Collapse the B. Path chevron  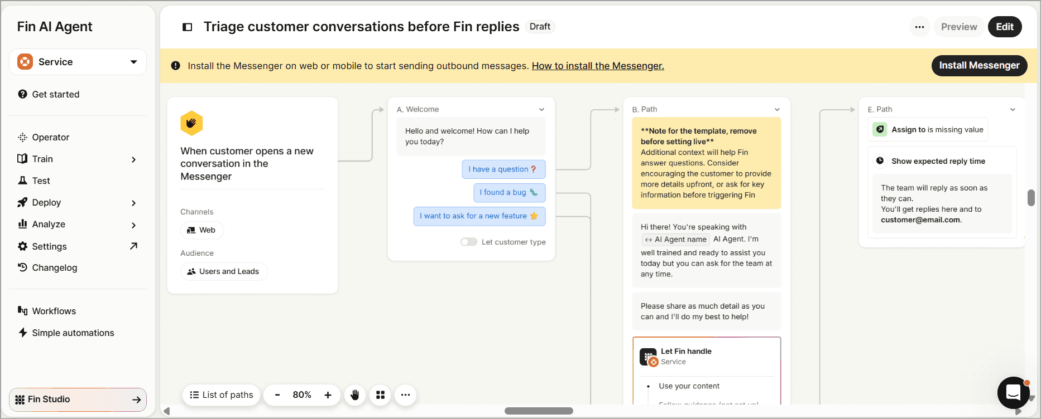click(777, 109)
